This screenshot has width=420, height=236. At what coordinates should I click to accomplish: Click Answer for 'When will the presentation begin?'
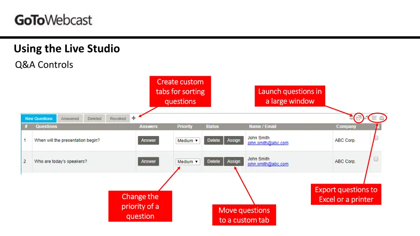point(148,140)
